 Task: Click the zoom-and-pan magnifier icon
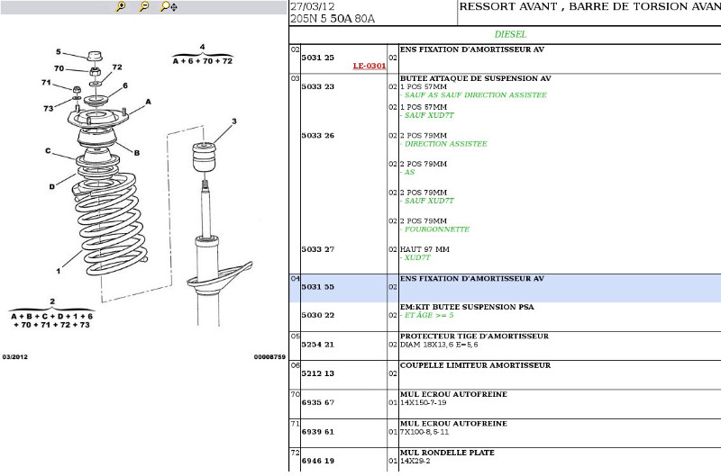point(169,6)
